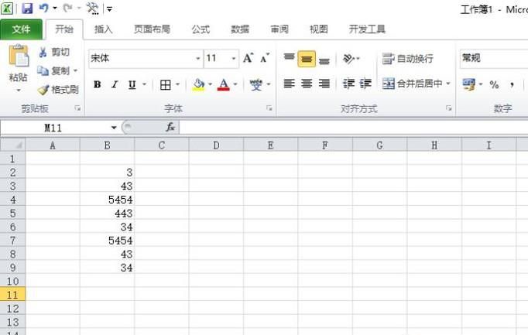The width and height of the screenshot is (528, 335).
Task: Click the cell borders icon
Action: [x=166, y=84]
